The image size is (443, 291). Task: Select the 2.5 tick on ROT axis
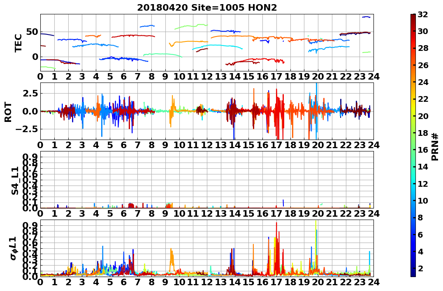click(x=30, y=93)
